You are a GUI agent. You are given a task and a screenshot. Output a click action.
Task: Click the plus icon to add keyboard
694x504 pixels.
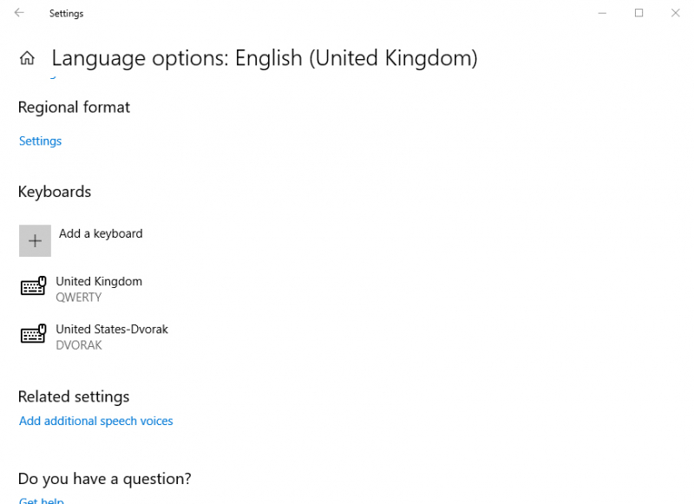point(35,240)
